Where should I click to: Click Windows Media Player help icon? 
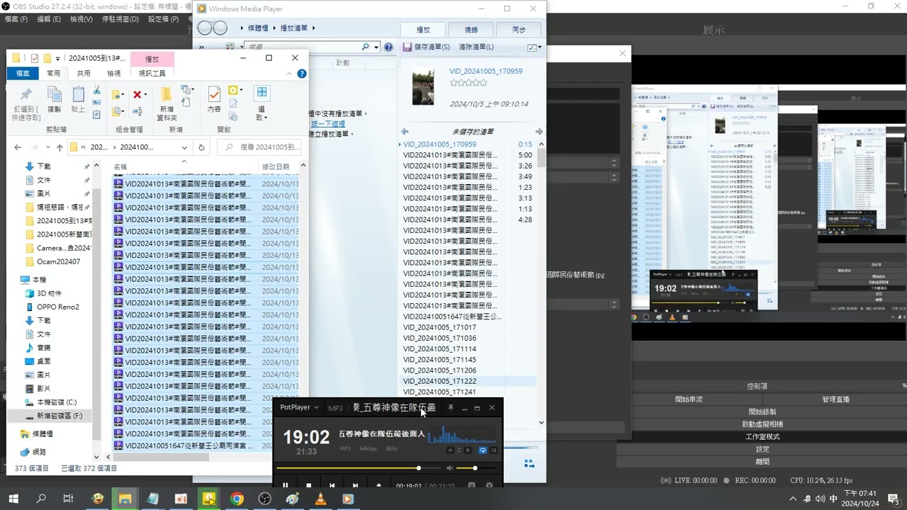(388, 47)
